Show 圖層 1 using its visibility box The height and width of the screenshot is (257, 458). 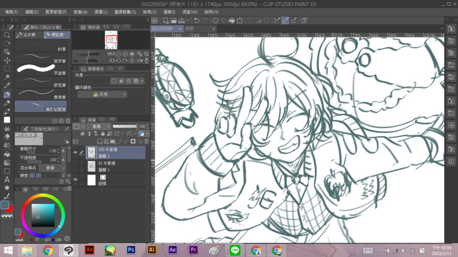75,166
